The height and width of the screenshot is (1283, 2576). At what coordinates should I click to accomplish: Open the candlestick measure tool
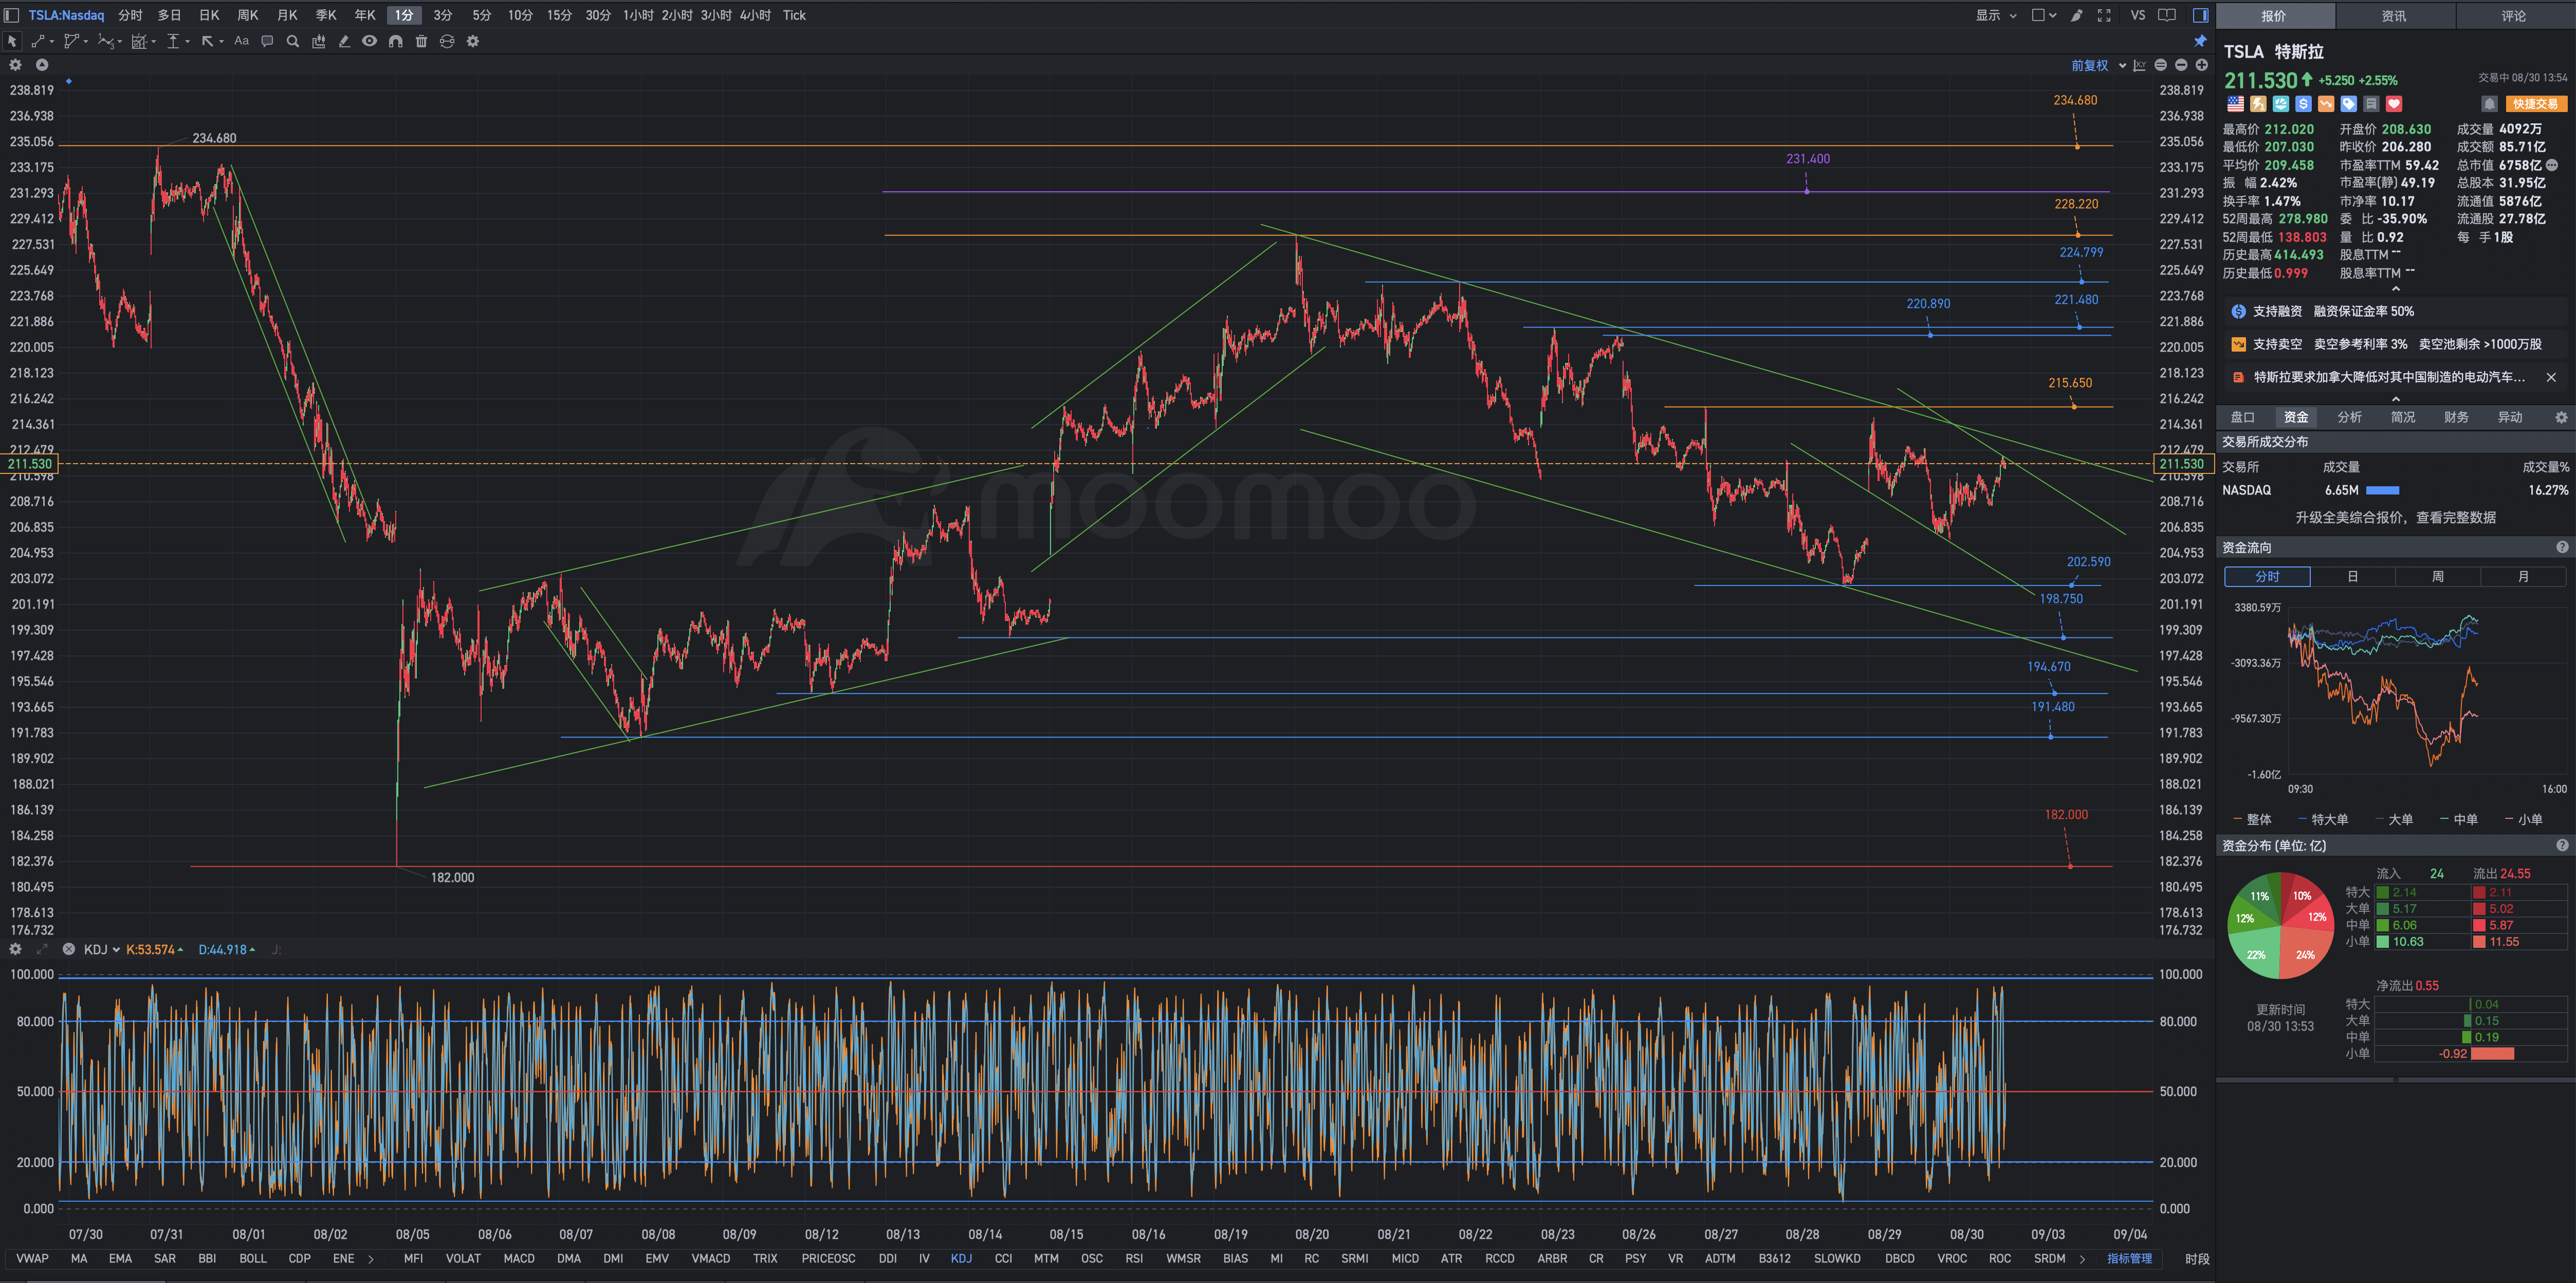coord(318,41)
